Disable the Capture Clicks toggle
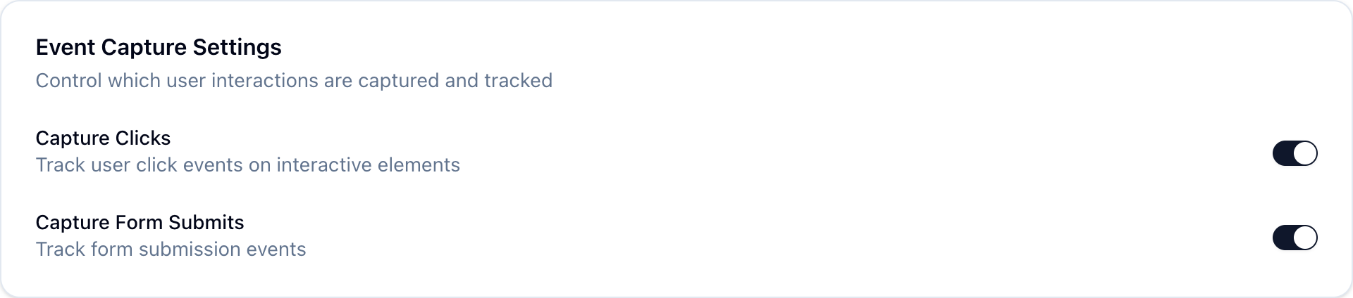 (x=1295, y=153)
